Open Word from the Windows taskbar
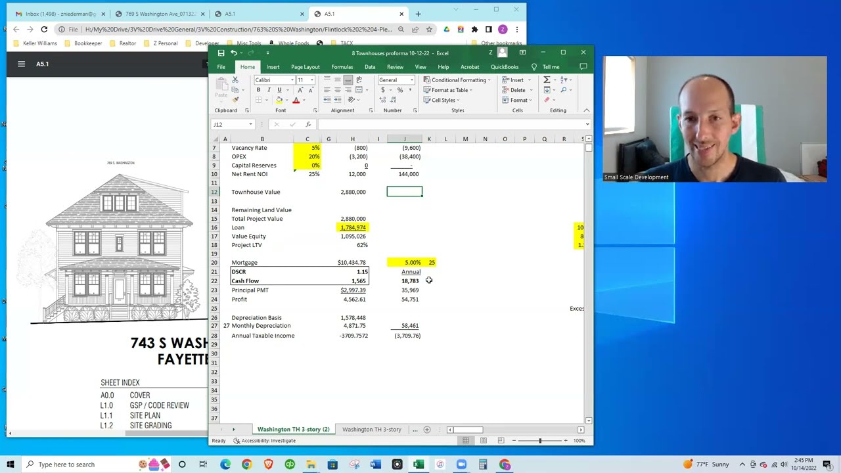841x473 pixels. click(375, 464)
